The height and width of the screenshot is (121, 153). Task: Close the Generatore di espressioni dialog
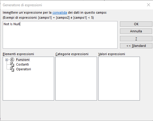[149, 5]
